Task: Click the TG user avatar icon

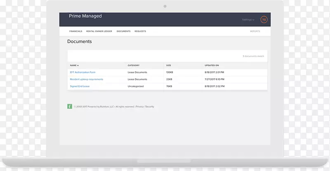Action: [264, 19]
